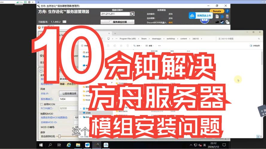This screenshot has width=266, height=149.
Task: Open File Explorer from taskbar
Action: [78, 145]
